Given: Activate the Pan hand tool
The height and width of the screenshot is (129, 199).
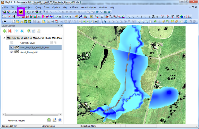Looking at the screenshot, I should pos(150,21).
